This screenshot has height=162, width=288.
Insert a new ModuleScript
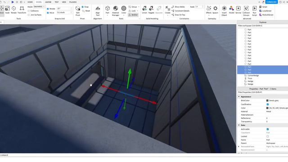[x=266, y=15]
